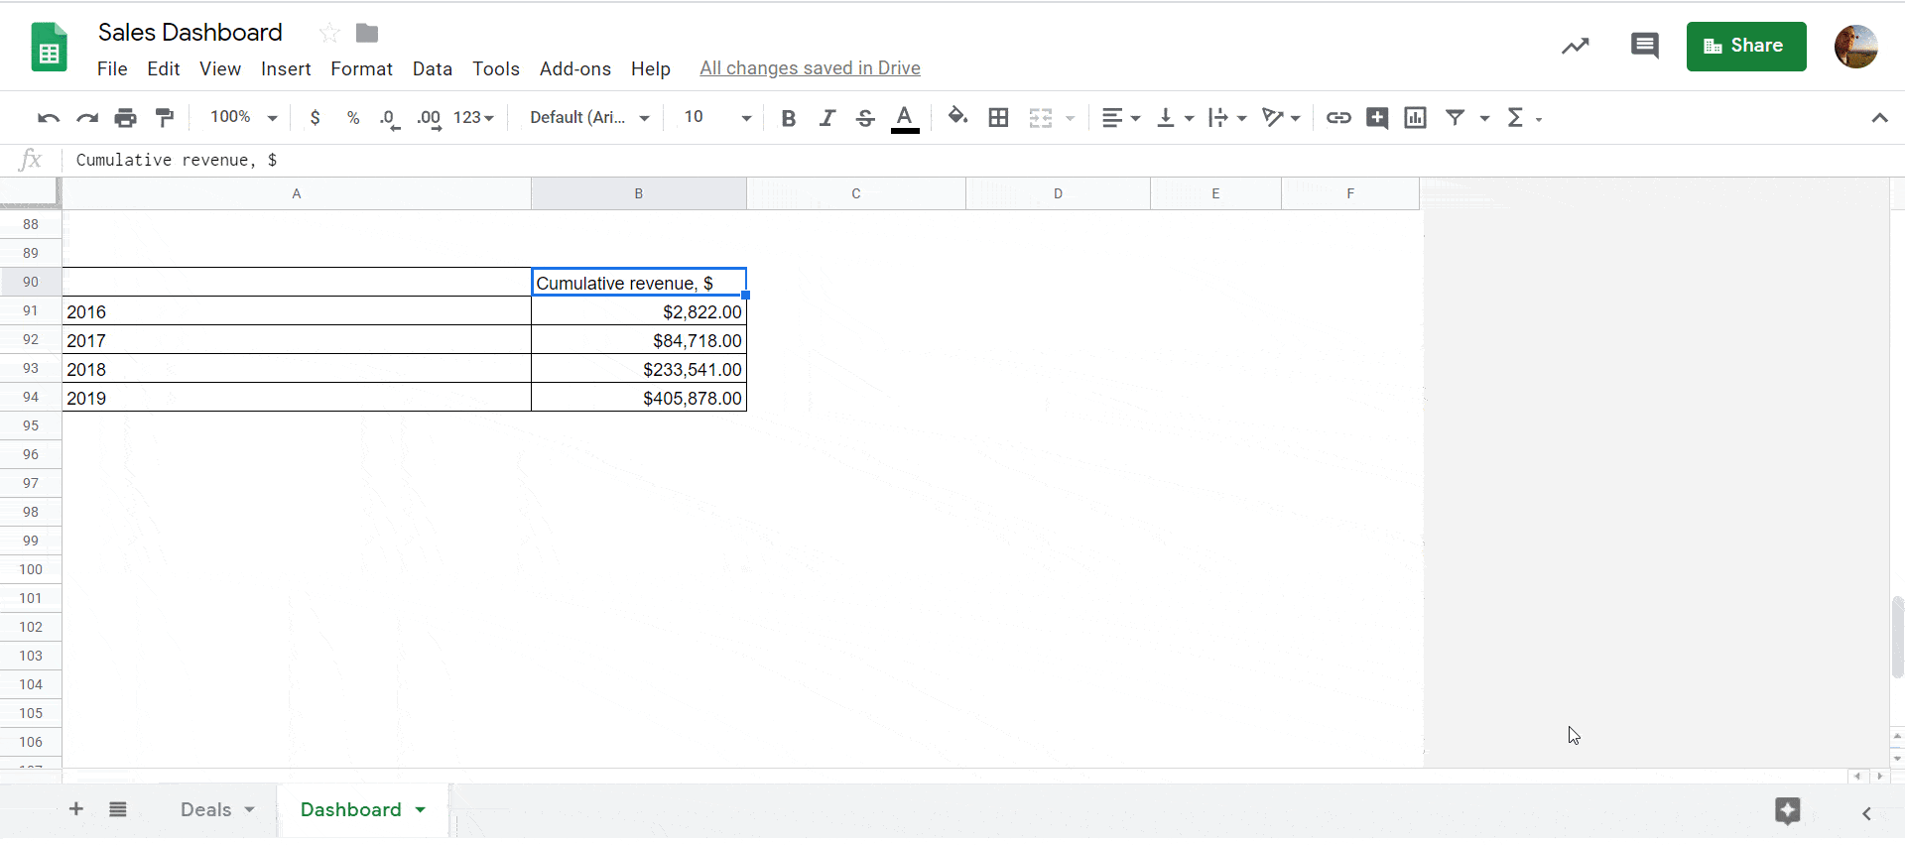Select cell with $405,878.00

(639, 398)
